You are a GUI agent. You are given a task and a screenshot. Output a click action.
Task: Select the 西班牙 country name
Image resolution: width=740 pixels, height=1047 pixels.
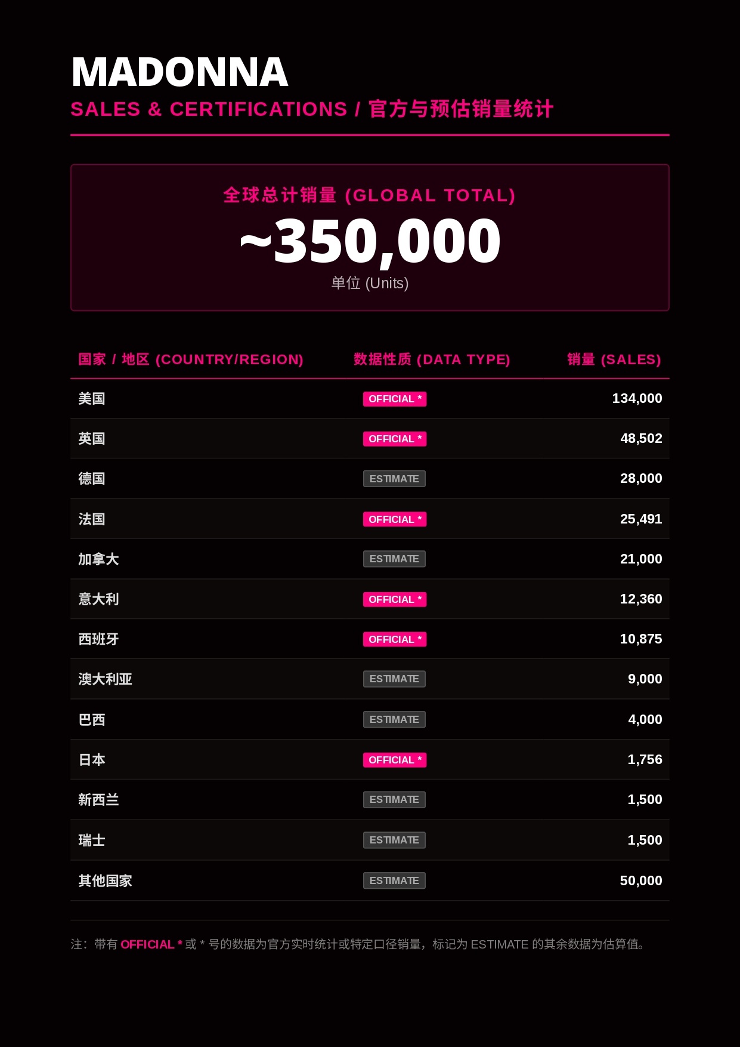coord(98,639)
